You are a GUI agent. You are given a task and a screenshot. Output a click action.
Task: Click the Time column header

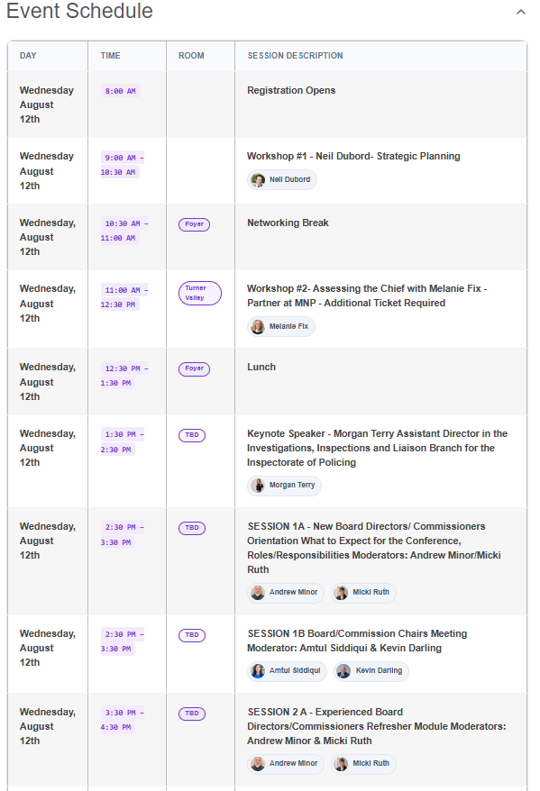click(110, 56)
